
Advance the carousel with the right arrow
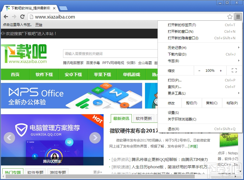click(95, 138)
